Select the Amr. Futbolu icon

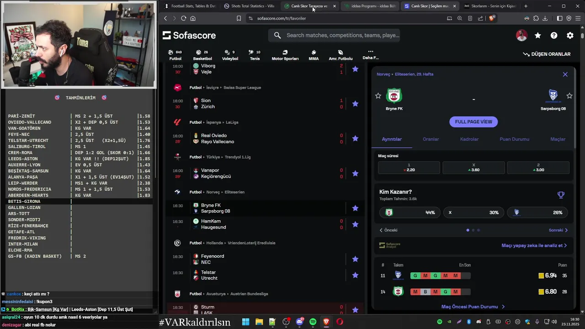click(x=340, y=55)
